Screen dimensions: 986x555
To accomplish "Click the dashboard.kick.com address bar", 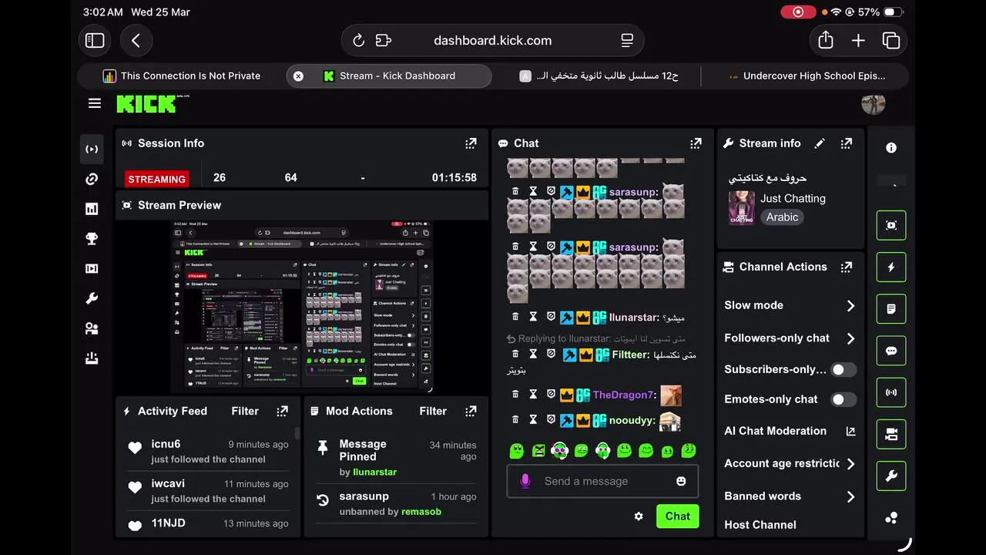I will (493, 41).
